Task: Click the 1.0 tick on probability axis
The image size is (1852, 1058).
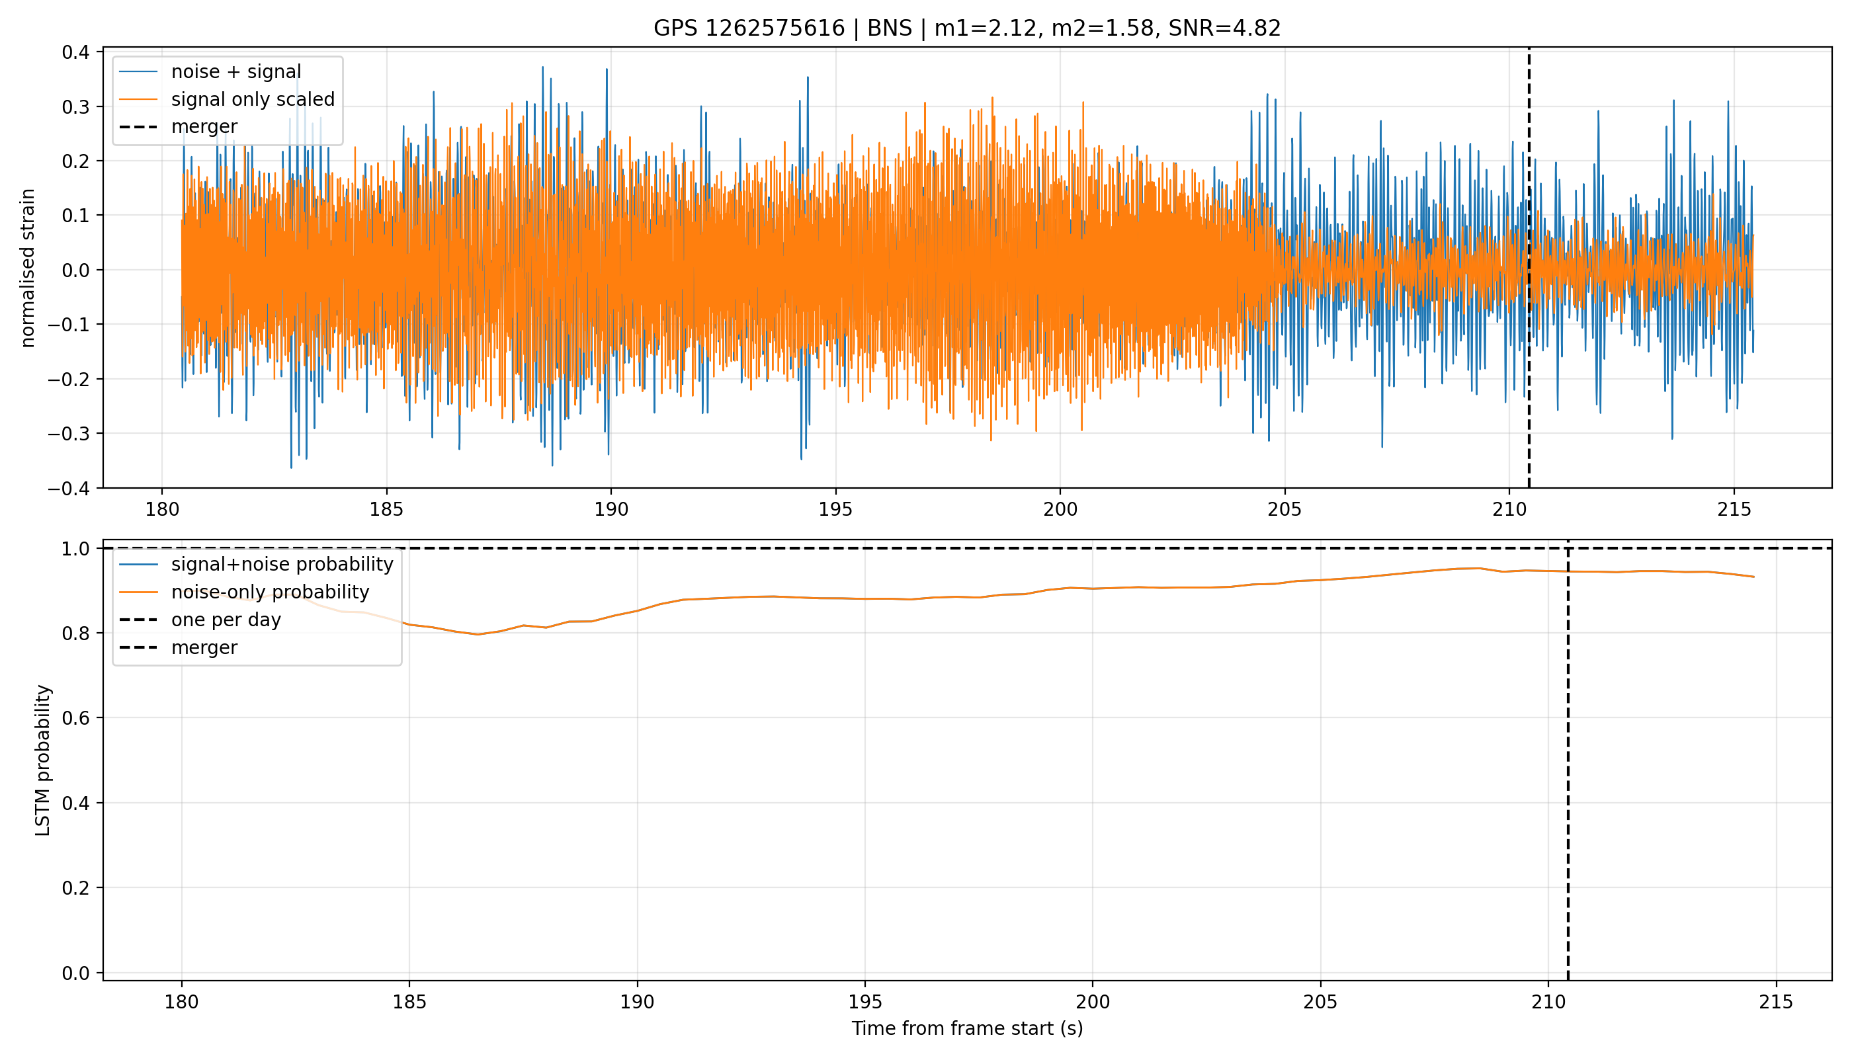Action: [75, 549]
